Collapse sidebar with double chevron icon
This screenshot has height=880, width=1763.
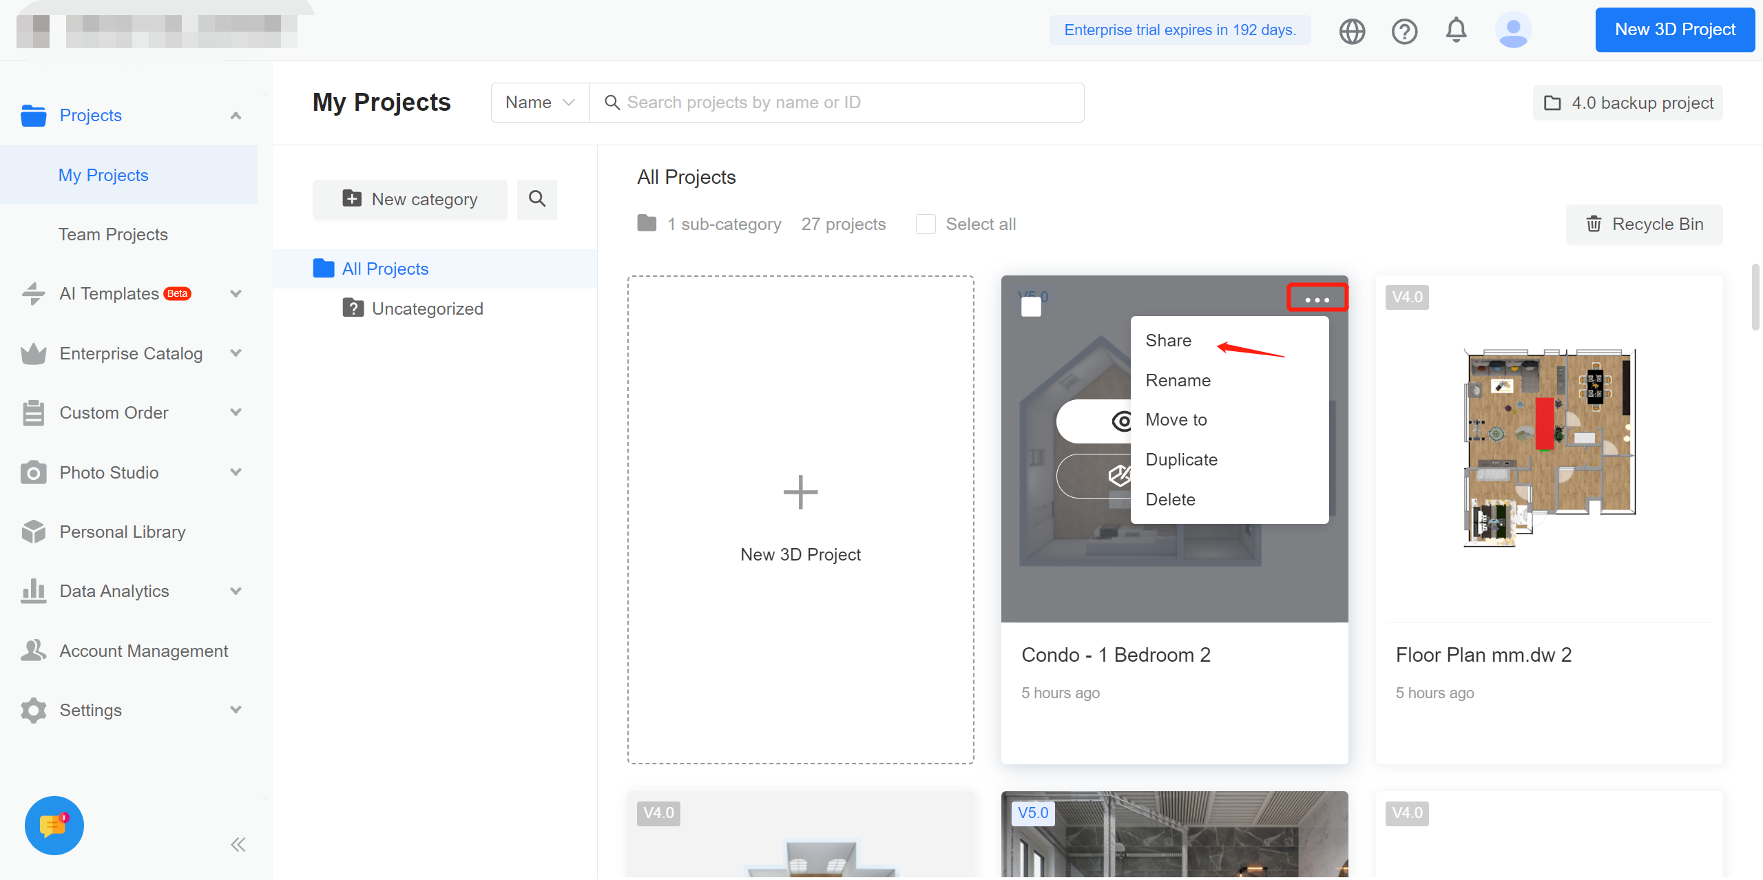click(x=238, y=845)
